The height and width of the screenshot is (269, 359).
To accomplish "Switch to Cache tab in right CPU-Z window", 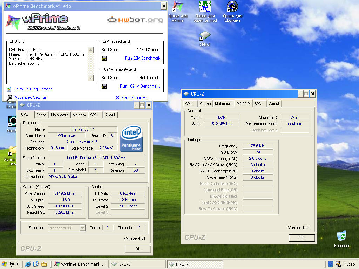I will pos(205,104).
